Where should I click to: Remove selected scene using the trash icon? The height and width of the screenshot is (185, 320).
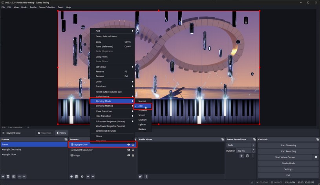pyautogui.click(x=8, y=176)
